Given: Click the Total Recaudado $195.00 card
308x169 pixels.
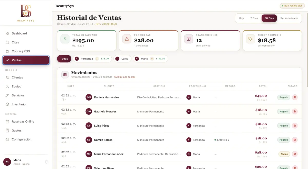Looking at the screenshot, I should [86, 40].
